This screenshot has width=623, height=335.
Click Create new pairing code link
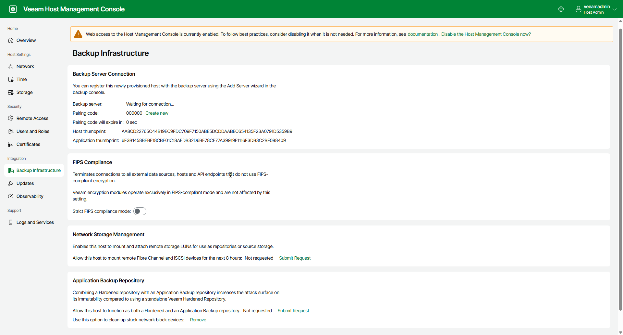(157, 113)
